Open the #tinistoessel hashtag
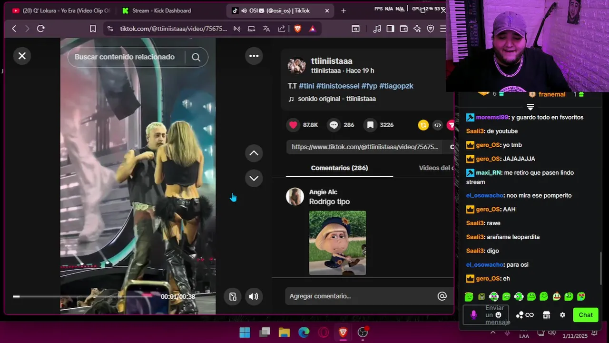Image resolution: width=609 pixels, height=343 pixels. click(338, 86)
